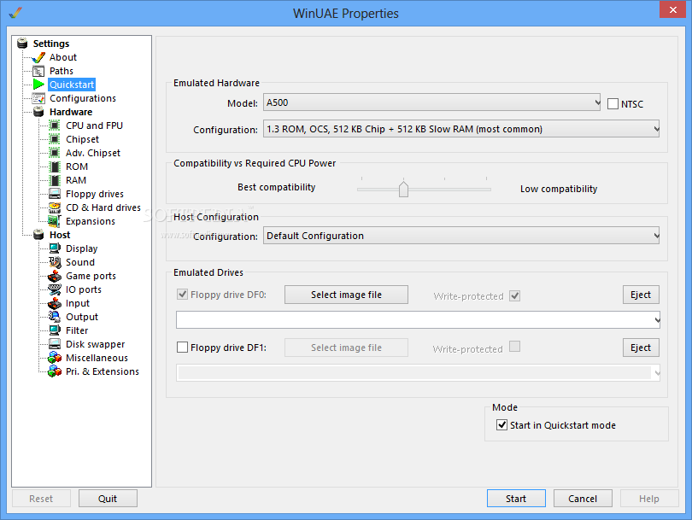The image size is (692, 520).
Task: Click the Disk swapper icon
Action: click(55, 344)
